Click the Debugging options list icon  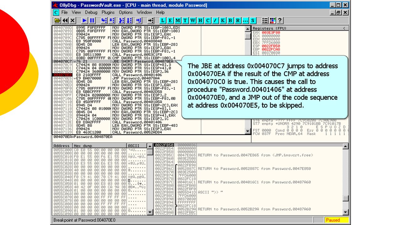pos(265,21)
